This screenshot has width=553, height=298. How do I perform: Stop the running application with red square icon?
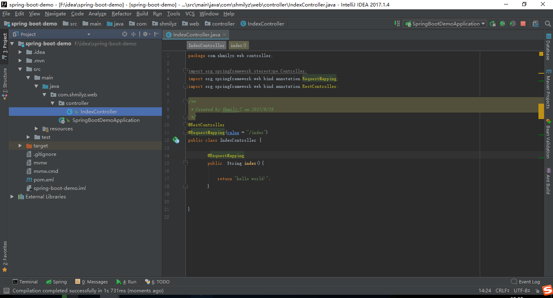(x=523, y=23)
